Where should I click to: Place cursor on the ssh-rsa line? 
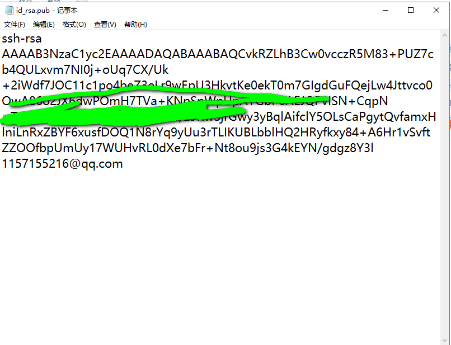[x=22, y=39]
